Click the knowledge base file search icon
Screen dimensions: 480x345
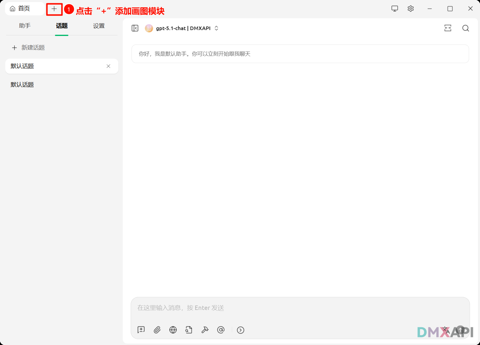[189, 330]
